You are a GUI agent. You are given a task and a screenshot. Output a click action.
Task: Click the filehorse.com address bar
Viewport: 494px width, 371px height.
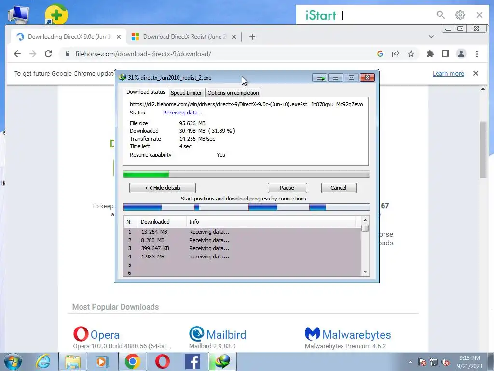click(x=218, y=54)
